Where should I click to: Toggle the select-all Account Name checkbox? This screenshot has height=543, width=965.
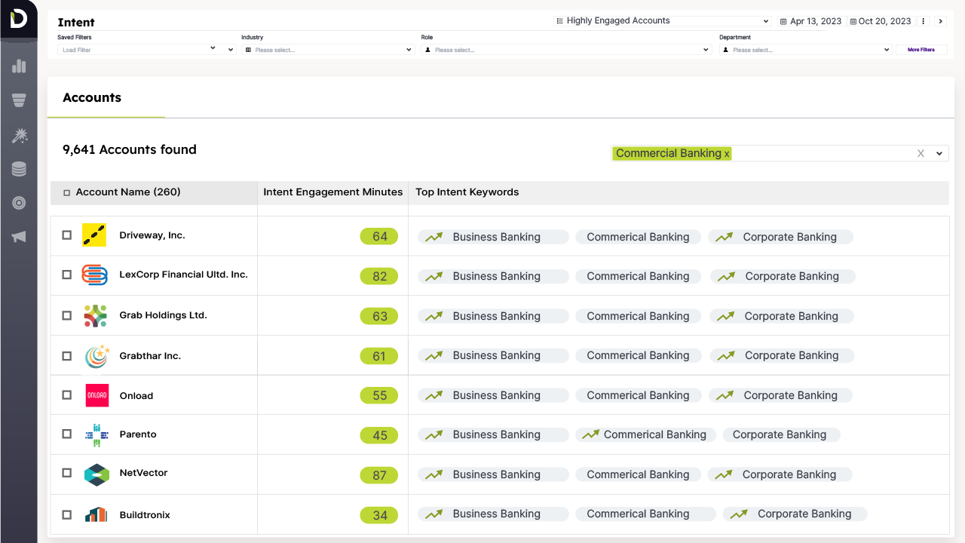coord(66,193)
